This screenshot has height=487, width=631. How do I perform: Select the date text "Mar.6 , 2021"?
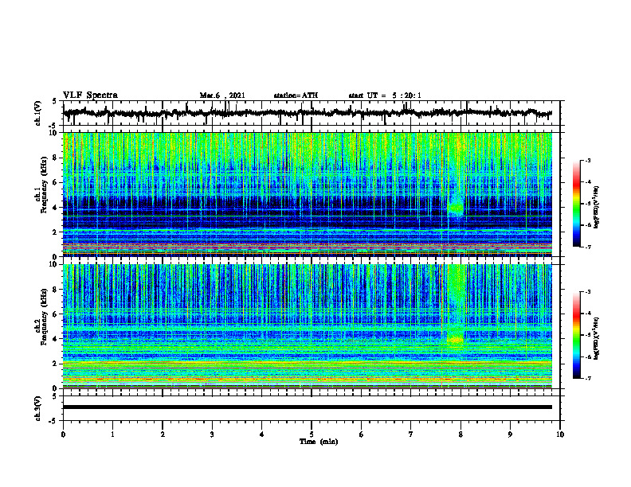pos(222,95)
